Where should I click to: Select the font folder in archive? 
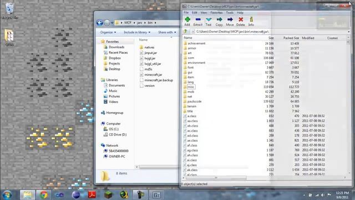(190, 68)
